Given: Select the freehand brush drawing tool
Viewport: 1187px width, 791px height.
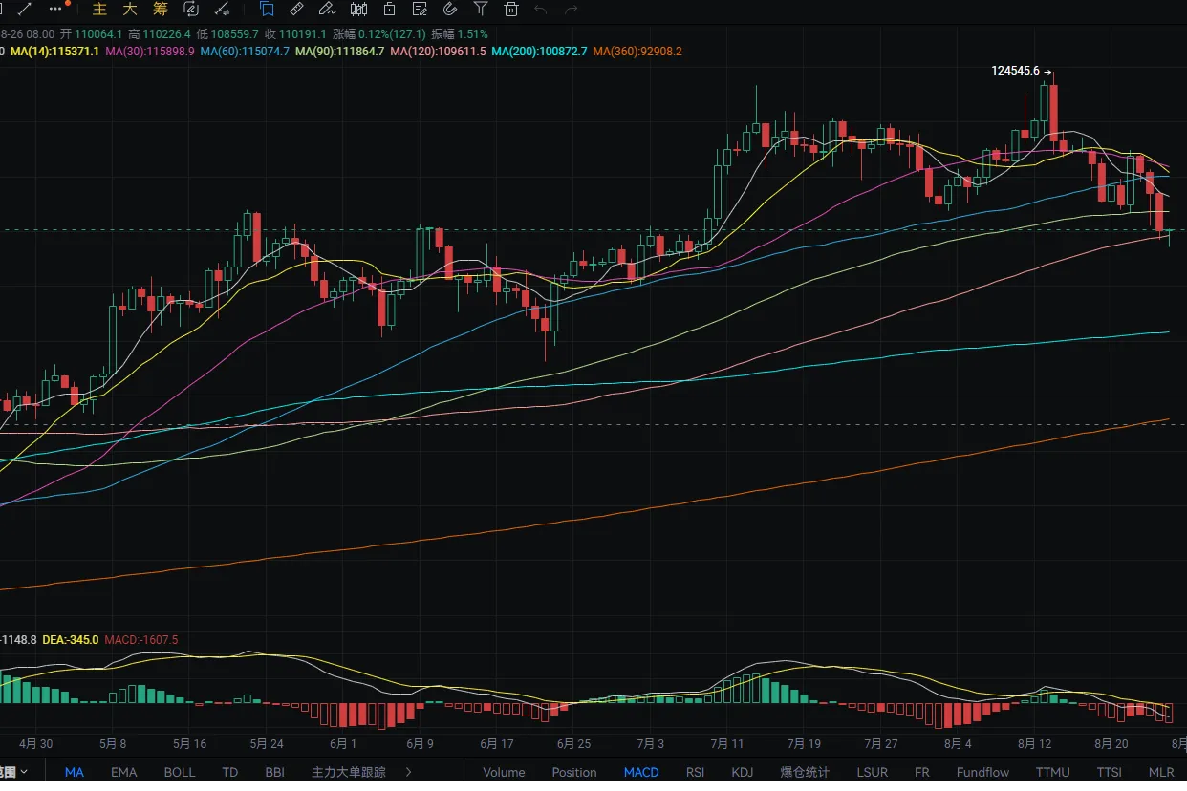Looking at the screenshot, I should 327,10.
